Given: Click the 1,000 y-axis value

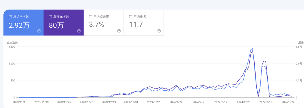Looking at the screenshot, I should tap(12, 64).
